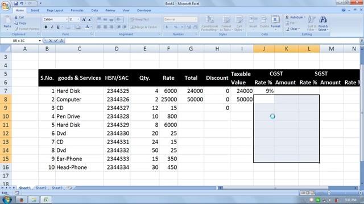
Task: Switch to Sheet2 worksheet tab
Action: pyautogui.click(x=41, y=188)
